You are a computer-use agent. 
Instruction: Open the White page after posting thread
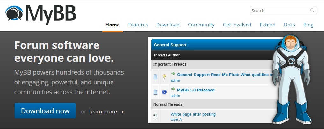coord(193,114)
